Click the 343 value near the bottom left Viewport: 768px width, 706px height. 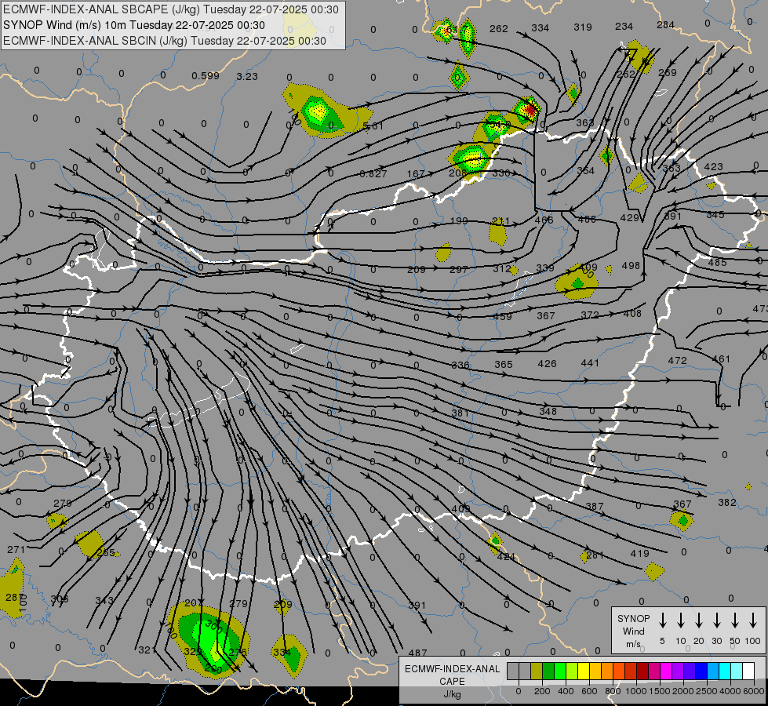pos(104,600)
